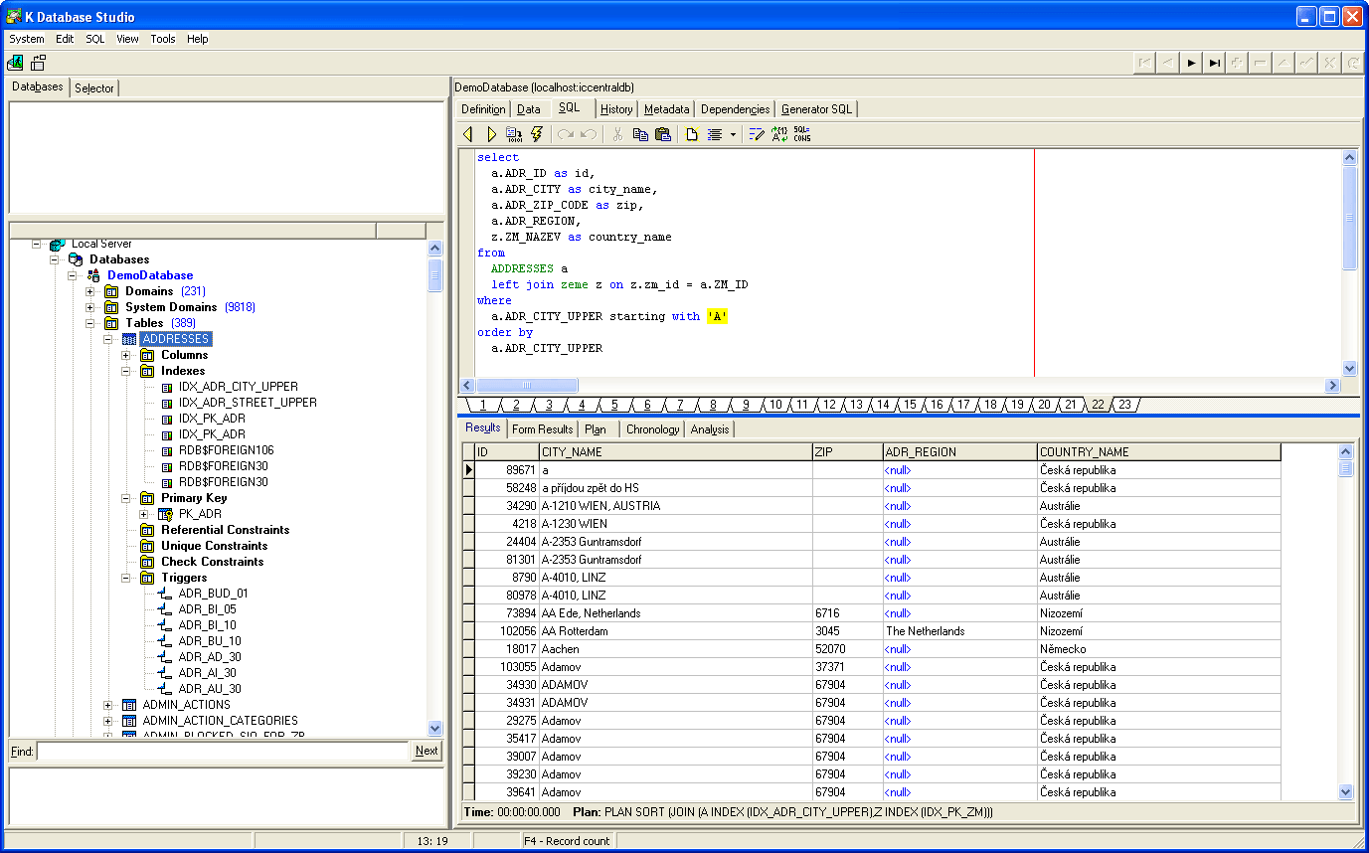
Task: Click the Paste clipboard icon in SQL toolbar
Action: click(663, 134)
